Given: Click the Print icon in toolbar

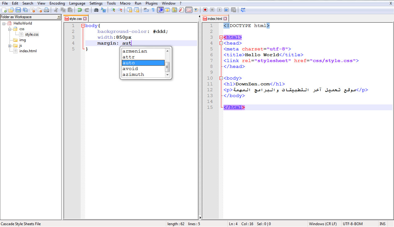Looking at the screenshot, I should coord(46,10).
